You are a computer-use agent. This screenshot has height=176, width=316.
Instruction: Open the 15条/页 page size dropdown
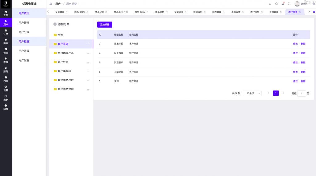tap(252, 93)
